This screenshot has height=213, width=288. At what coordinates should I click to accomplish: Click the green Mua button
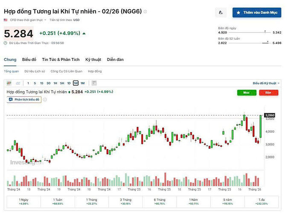pyautogui.click(x=247, y=92)
